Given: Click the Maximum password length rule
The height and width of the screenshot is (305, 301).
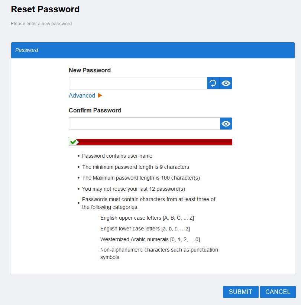Looking at the screenshot, I should (141, 178).
